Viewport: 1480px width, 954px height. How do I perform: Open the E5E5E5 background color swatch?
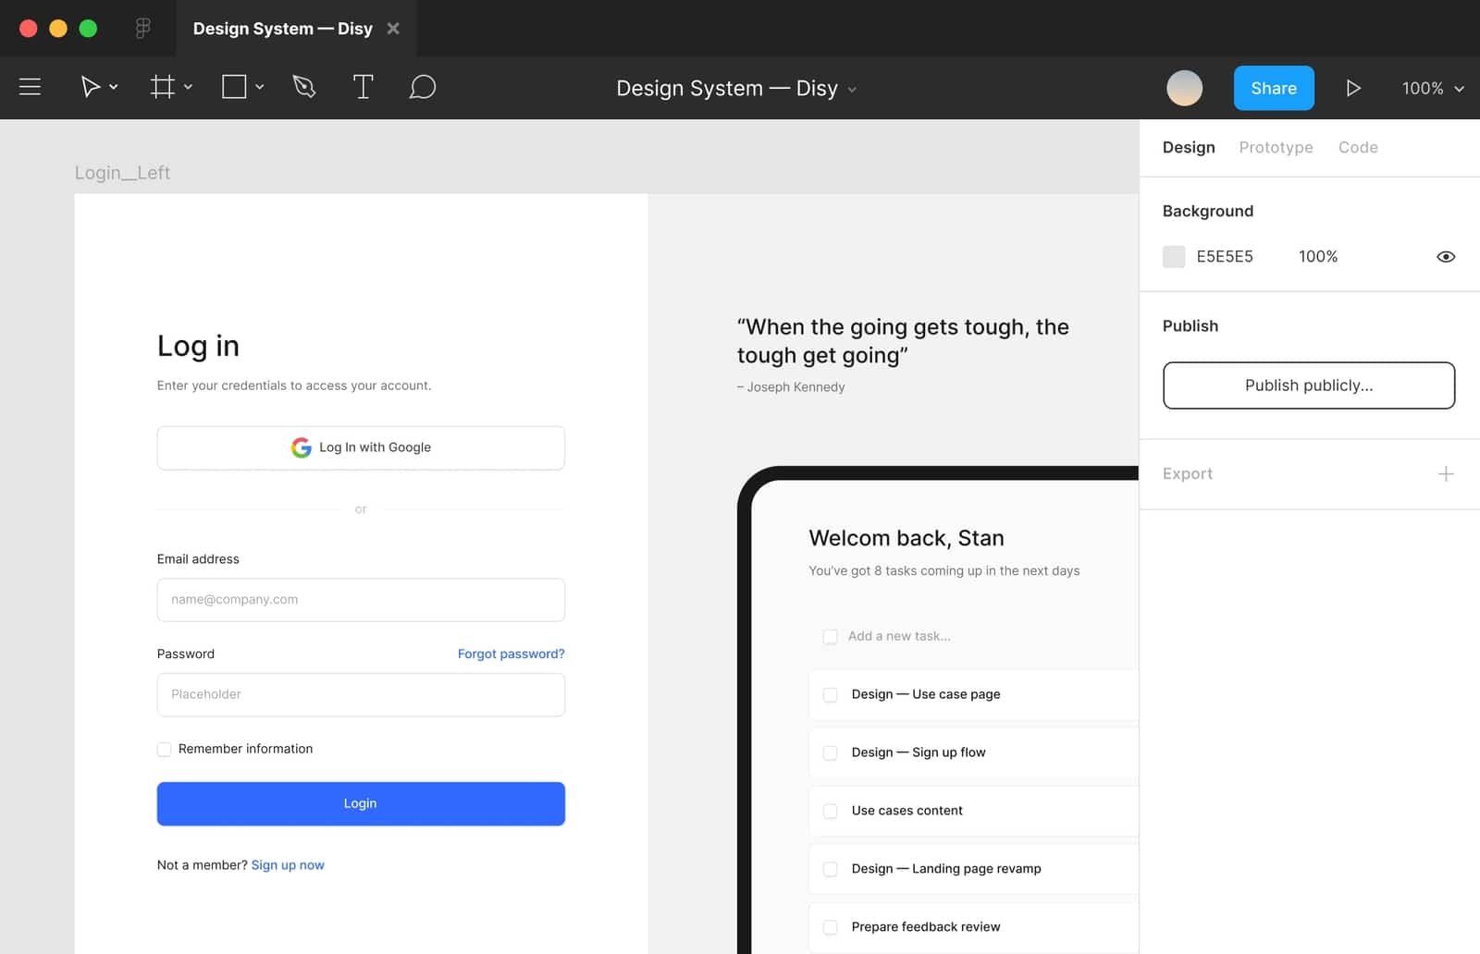coord(1173,256)
